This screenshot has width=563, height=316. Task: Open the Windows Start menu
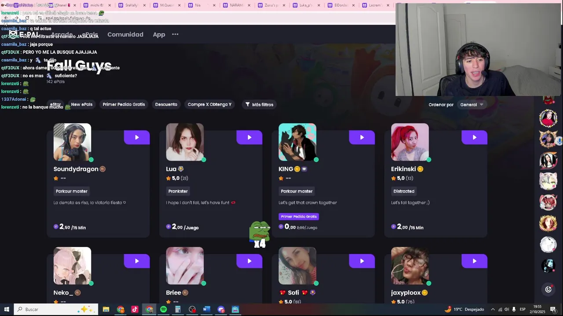pos(7,309)
